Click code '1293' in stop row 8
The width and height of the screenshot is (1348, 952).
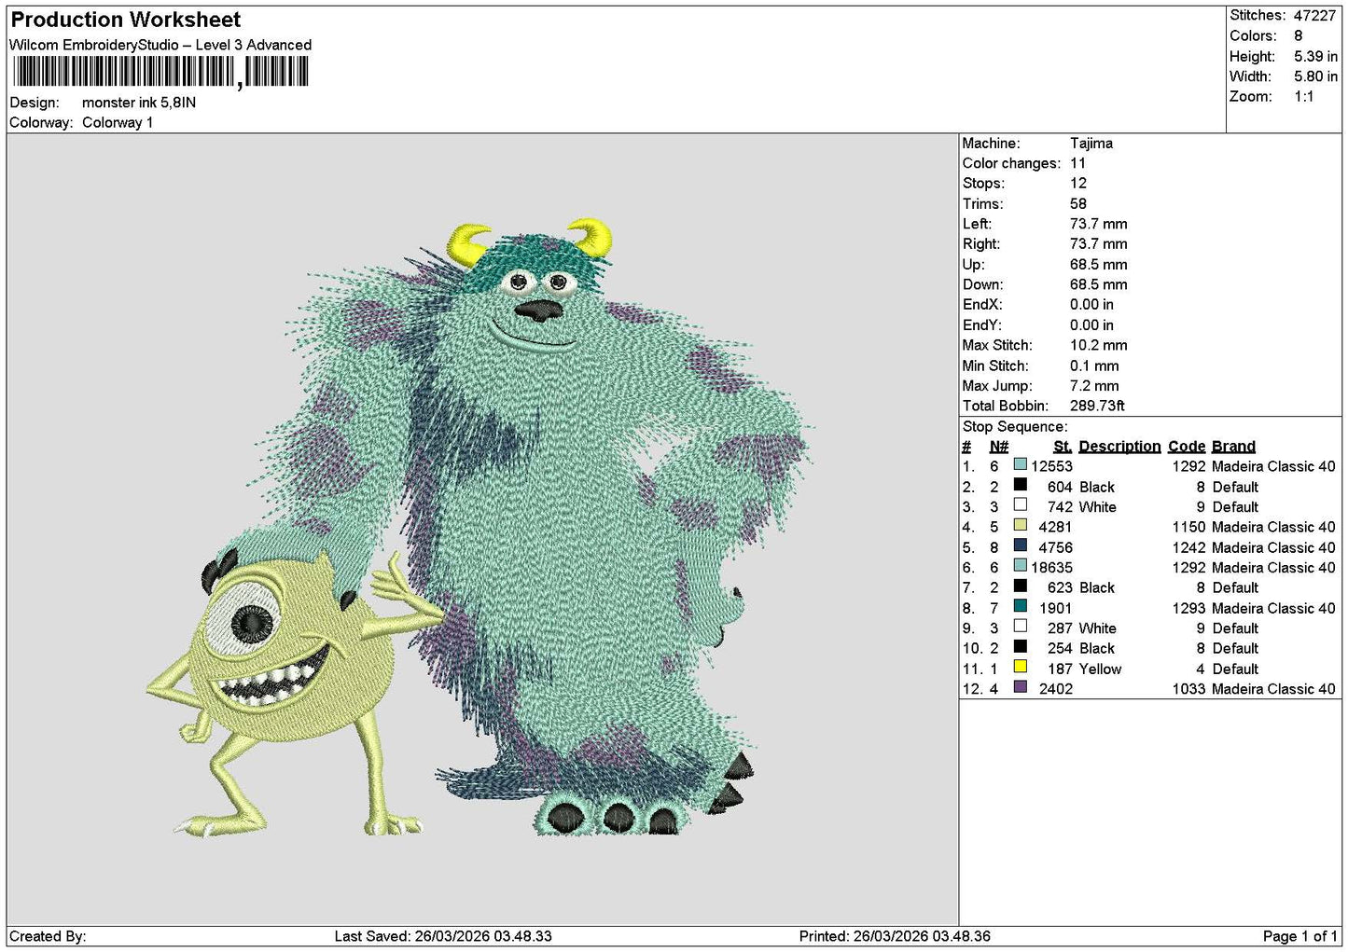(1189, 609)
